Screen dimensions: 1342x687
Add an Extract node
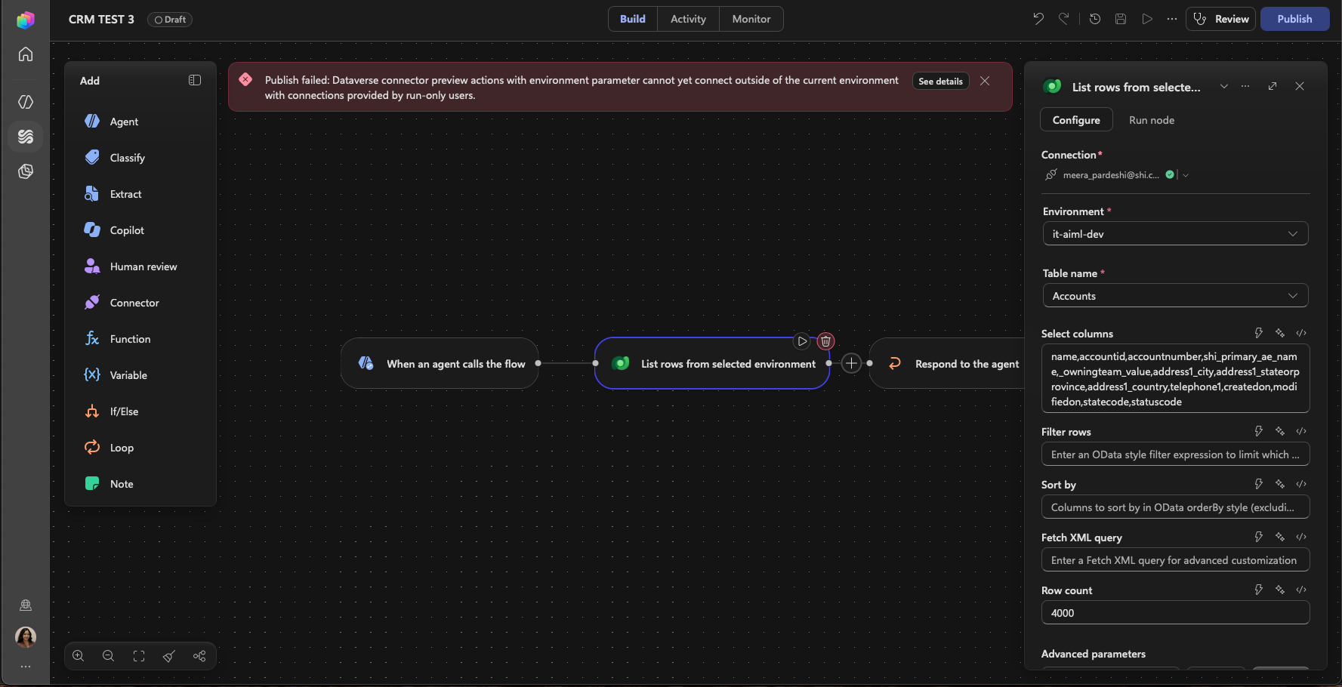coord(140,194)
